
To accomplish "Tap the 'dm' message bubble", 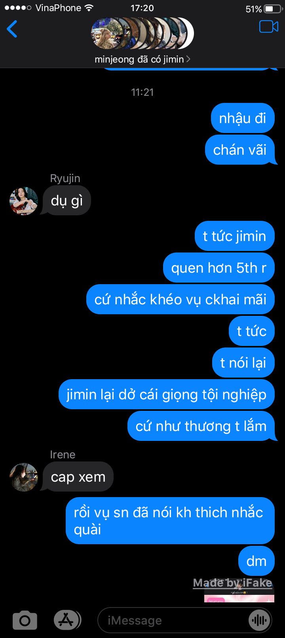I will 256,561.
